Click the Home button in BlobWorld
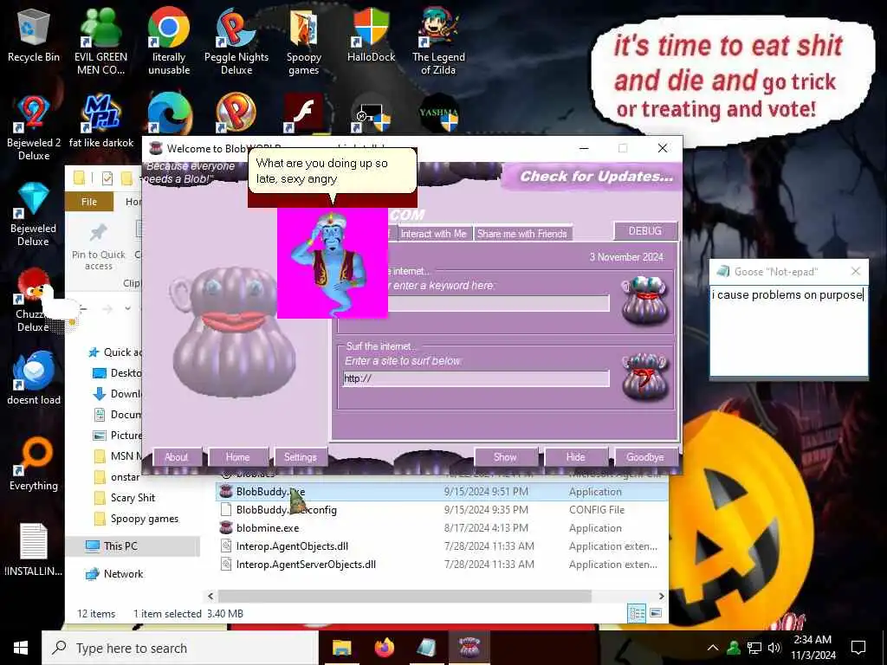This screenshot has width=887, height=665. point(237,457)
